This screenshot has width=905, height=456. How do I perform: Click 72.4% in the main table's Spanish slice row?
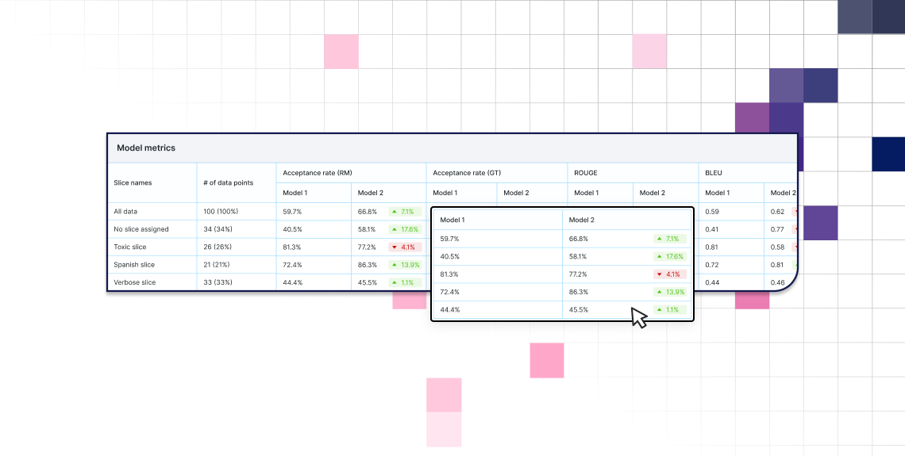pyautogui.click(x=292, y=265)
